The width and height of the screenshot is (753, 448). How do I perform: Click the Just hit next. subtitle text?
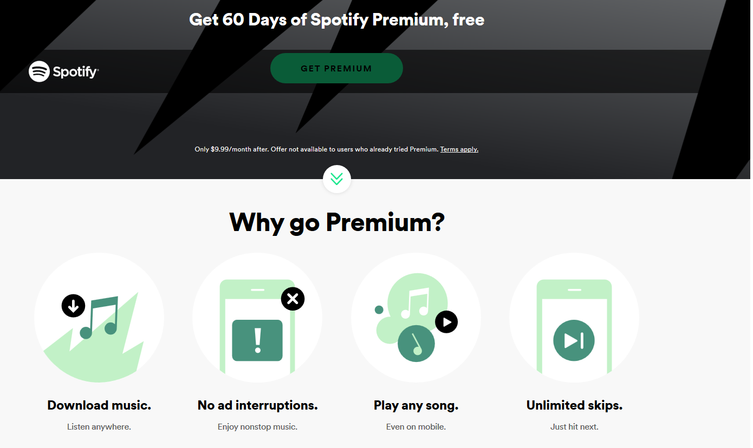coord(574,427)
